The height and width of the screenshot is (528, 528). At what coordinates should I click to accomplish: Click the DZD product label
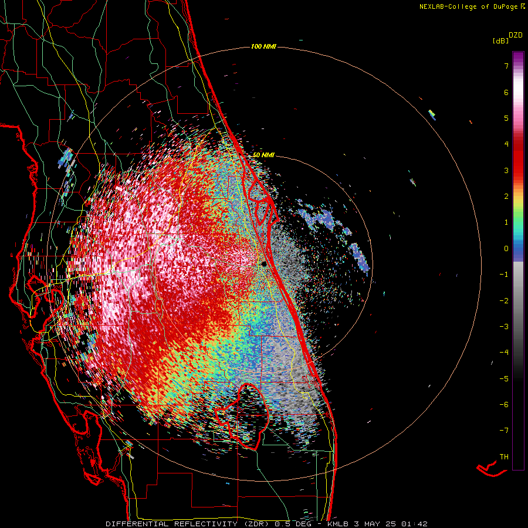coord(516,35)
